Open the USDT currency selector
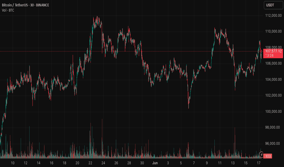Screen dimensions: 284x167 273,5
